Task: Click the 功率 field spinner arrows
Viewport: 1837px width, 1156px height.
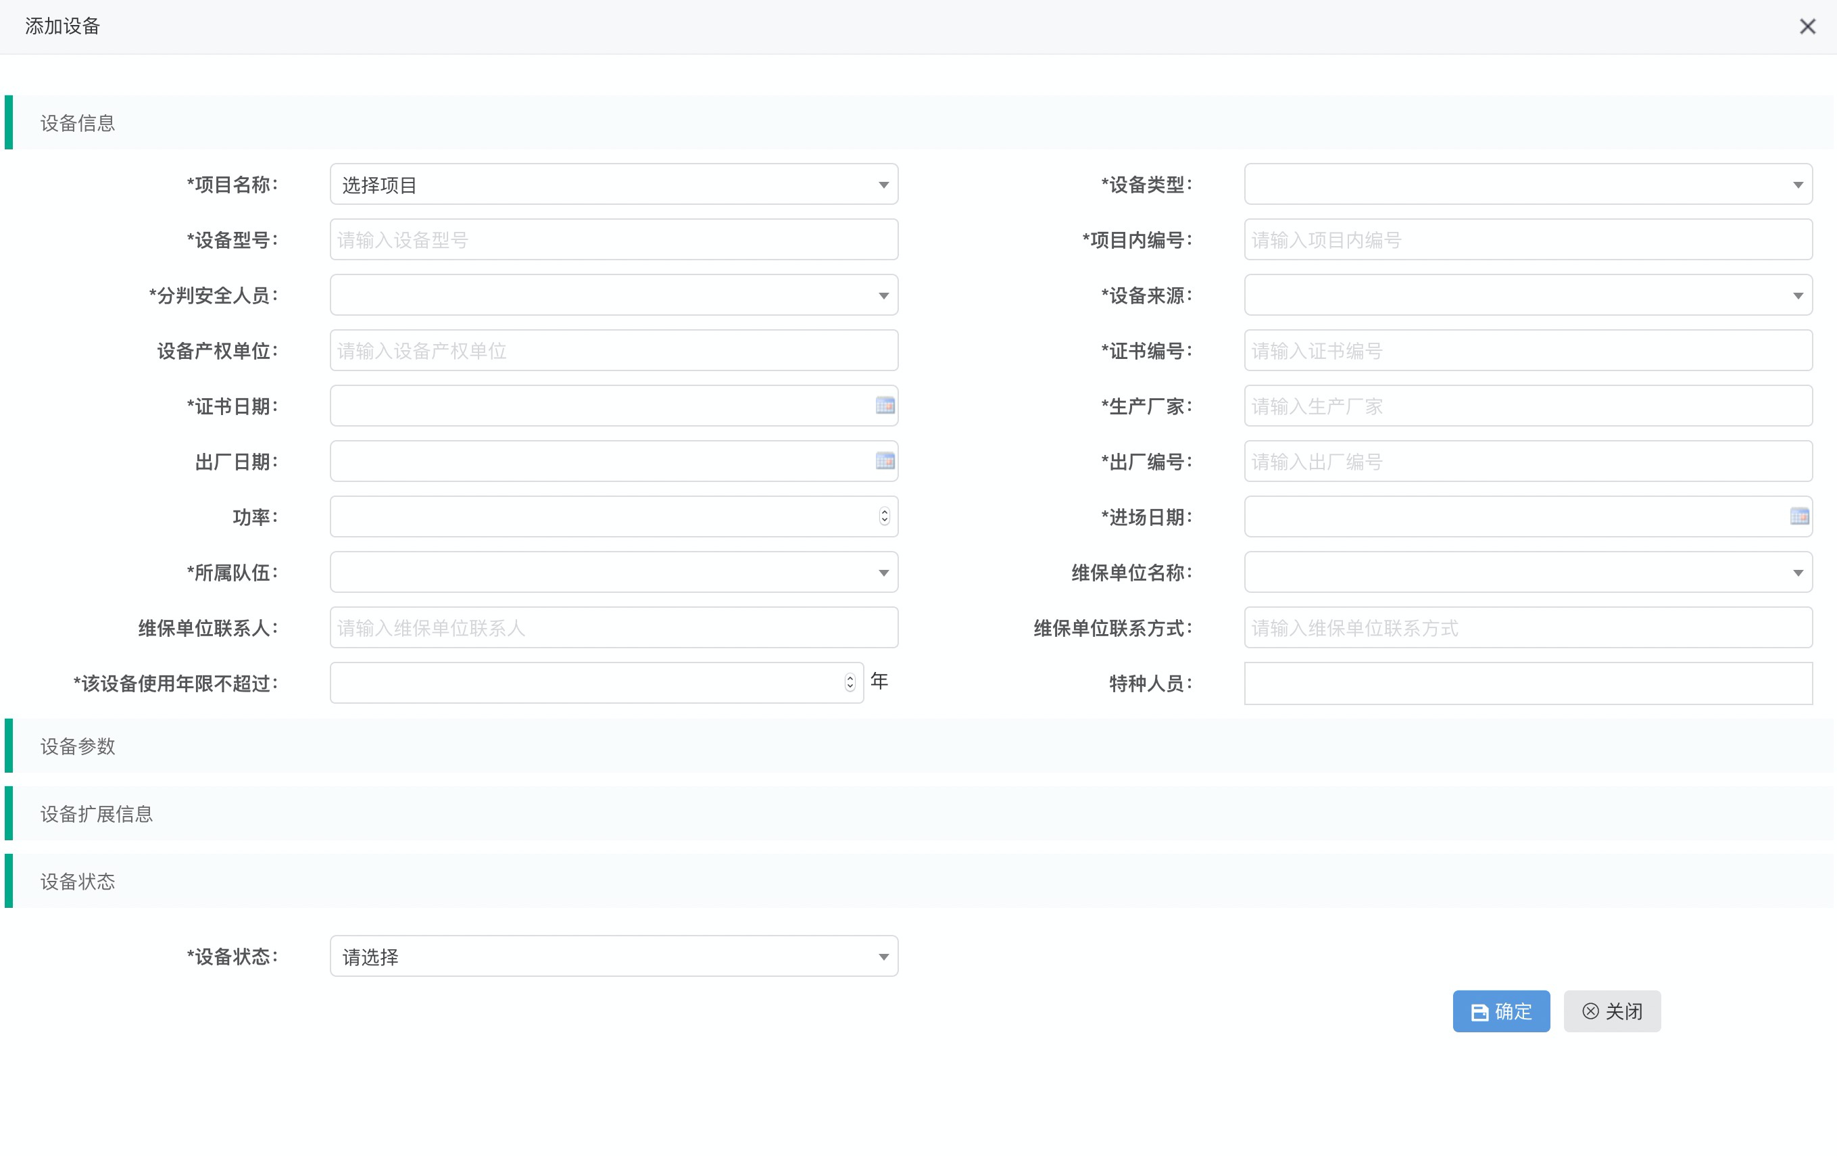Action: [x=884, y=516]
